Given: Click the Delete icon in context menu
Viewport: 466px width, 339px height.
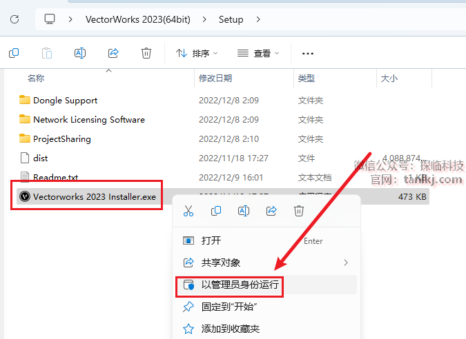Looking at the screenshot, I should [x=299, y=211].
